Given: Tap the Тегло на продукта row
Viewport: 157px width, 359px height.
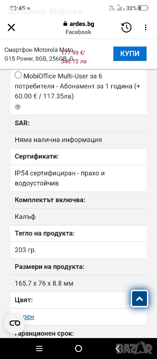Looking at the screenshot, I should pos(78,233).
